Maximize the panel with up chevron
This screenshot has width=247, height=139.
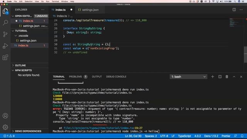[x=234, y=77]
